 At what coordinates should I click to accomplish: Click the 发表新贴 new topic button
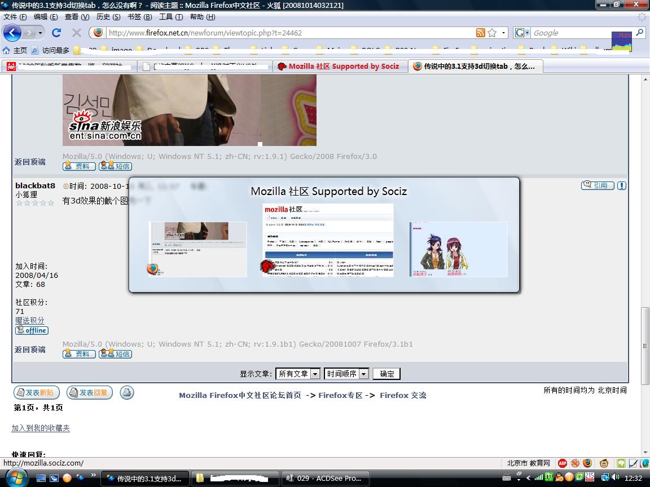[37, 392]
